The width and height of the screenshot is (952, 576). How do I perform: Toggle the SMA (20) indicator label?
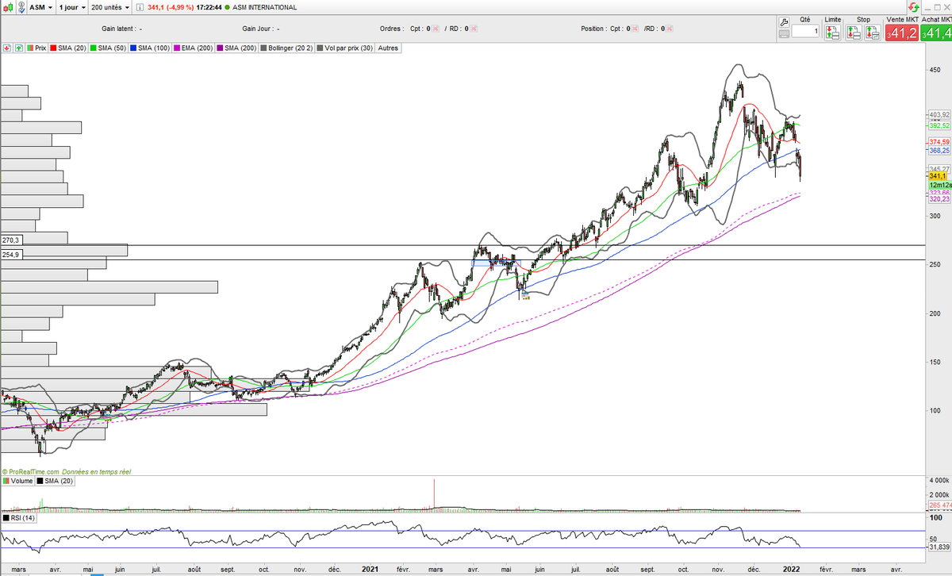(x=68, y=48)
